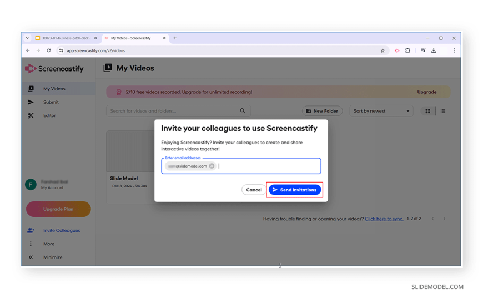Open browser downloads
This screenshot has height=299, width=483.
pos(434,50)
